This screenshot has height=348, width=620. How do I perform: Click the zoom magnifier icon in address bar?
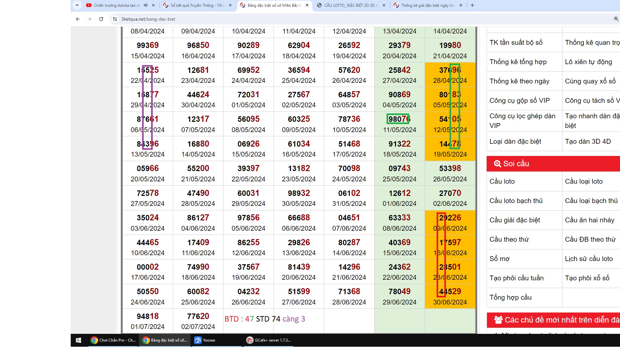[x=616, y=19]
